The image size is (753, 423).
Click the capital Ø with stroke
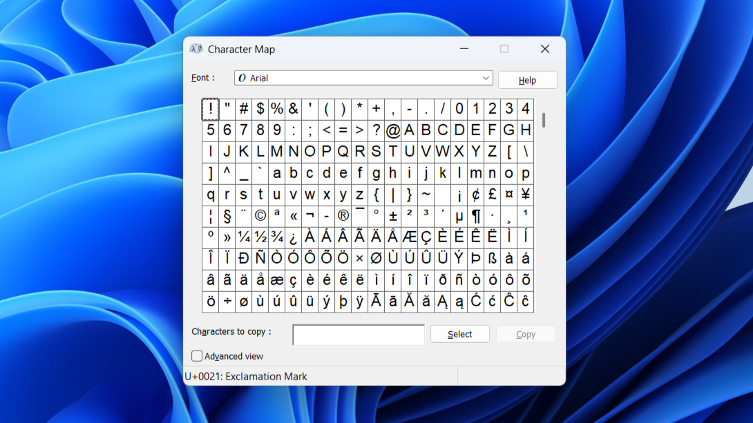coord(376,259)
